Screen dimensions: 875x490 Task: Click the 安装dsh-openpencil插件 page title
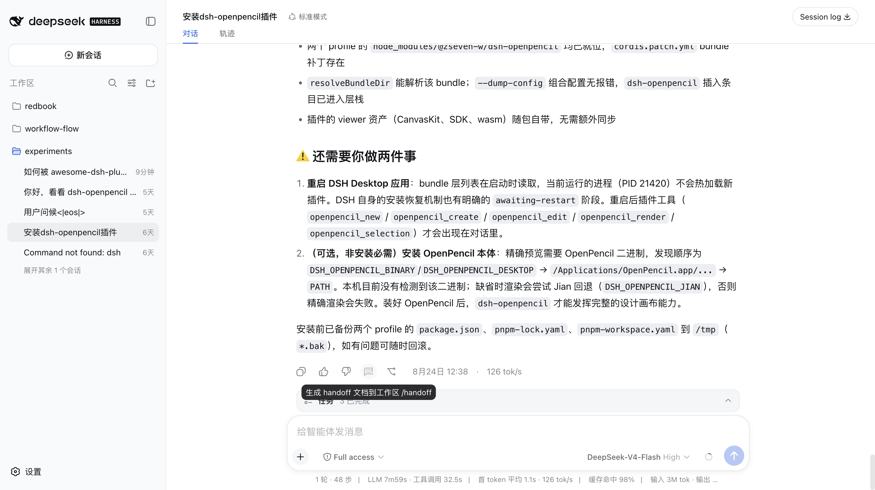pos(230,17)
